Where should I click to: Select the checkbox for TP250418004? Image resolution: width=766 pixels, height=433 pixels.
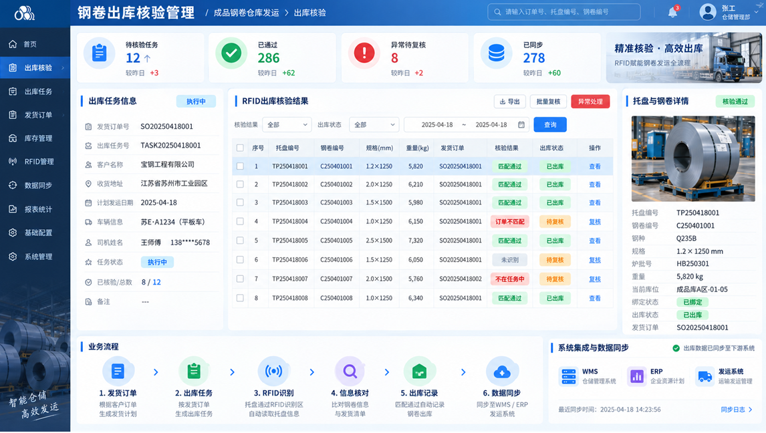240,222
